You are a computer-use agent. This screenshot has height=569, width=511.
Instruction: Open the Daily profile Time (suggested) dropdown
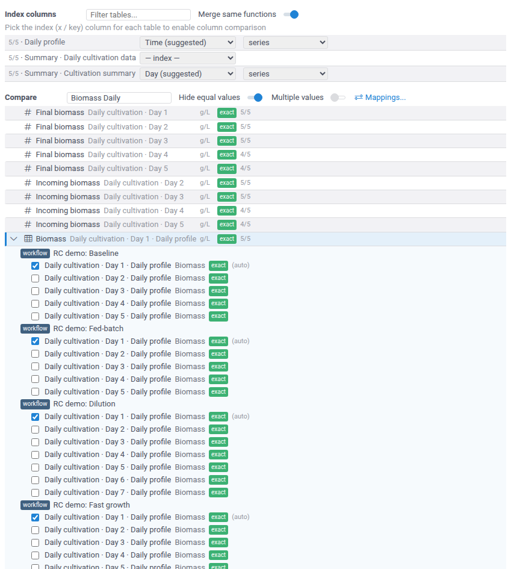(x=188, y=43)
